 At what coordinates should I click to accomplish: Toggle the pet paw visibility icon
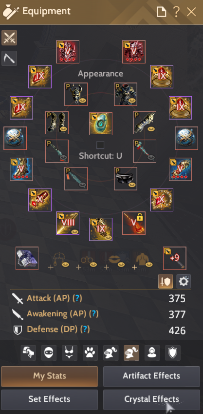pyautogui.click(x=91, y=353)
